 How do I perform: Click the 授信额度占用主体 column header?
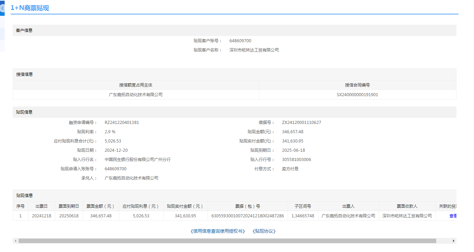pos(136,85)
